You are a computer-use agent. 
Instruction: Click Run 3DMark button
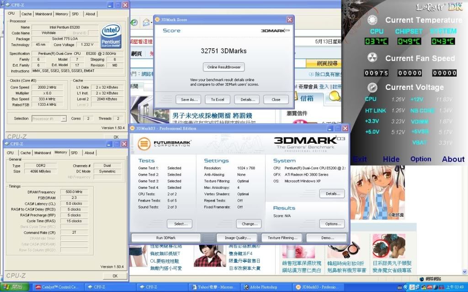tap(166, 238)
